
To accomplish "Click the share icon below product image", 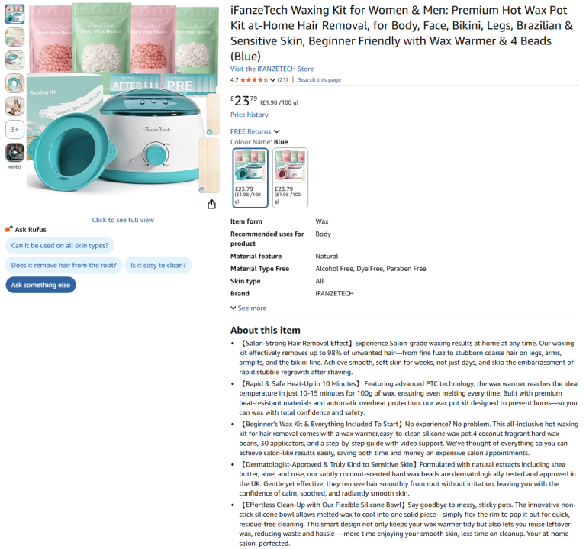I will tap(211, 204).
